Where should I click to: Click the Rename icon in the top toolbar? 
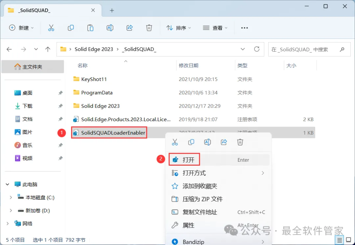110,28
